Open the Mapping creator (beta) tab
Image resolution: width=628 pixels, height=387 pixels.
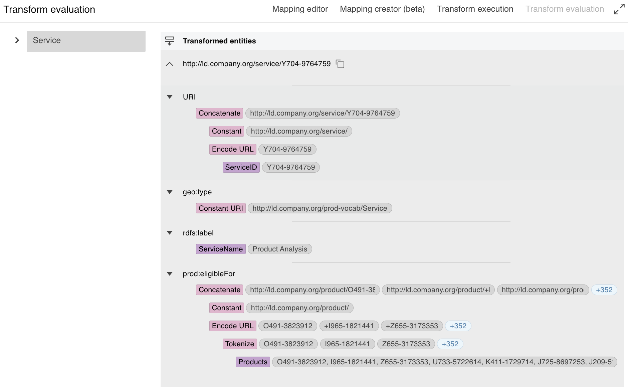pyautogui.click(x=382, y=9)
